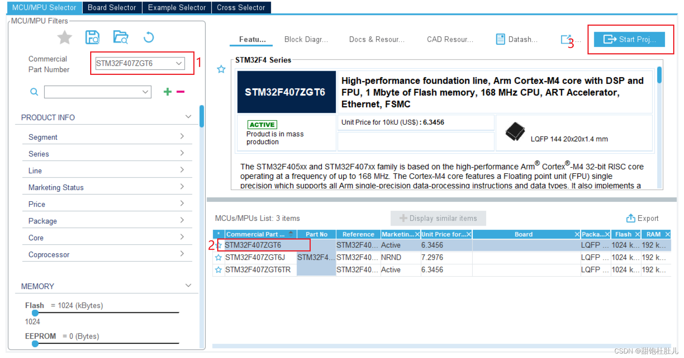Expand the Segment filter
Viewport: 684px width, 358px height.
pos(182,136)
